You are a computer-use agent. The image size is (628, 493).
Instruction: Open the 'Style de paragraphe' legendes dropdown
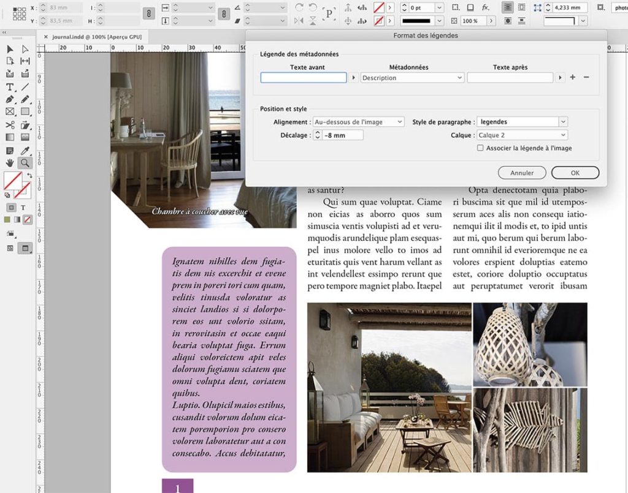point(522,122)
